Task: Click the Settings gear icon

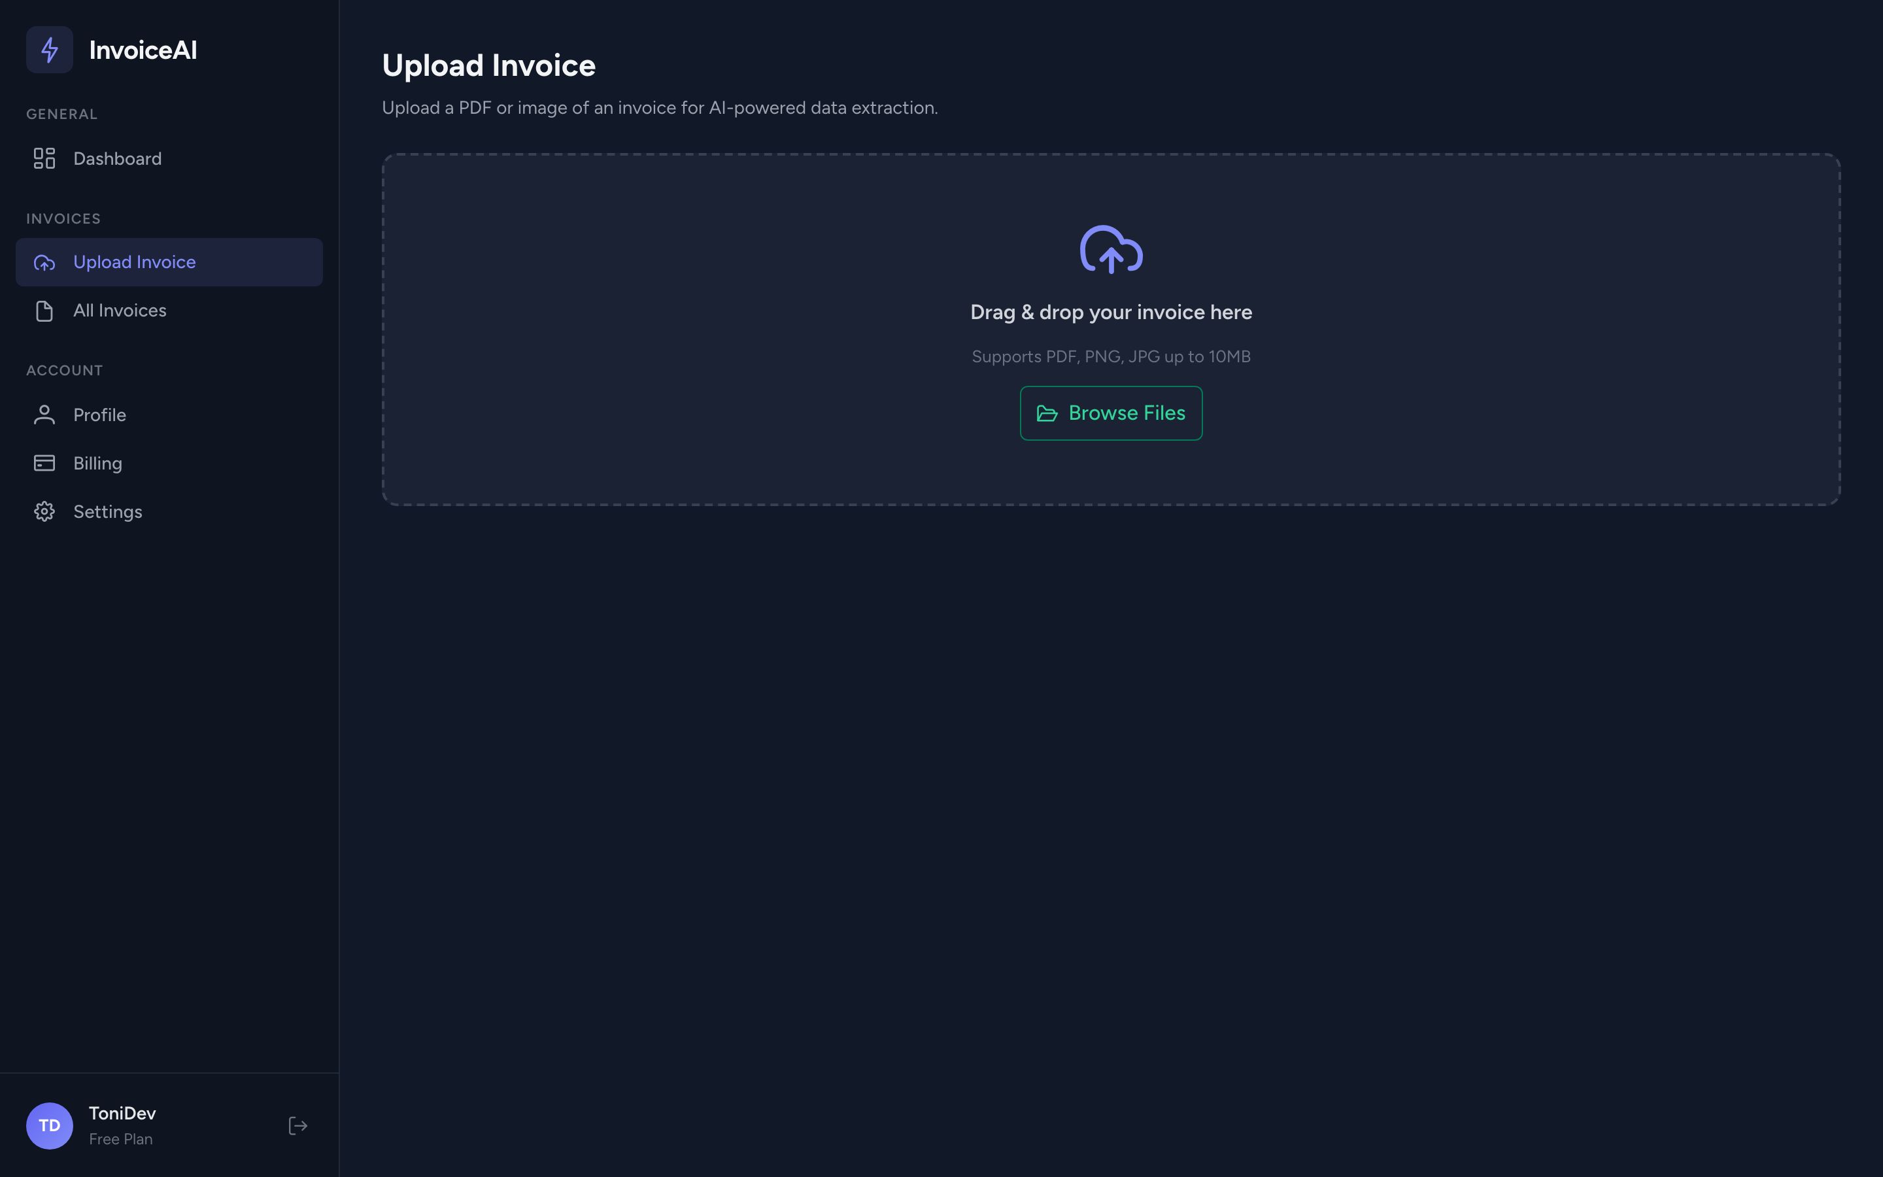Action: 44,511
